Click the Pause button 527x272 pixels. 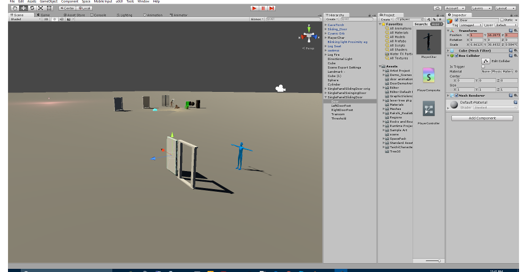263,8
